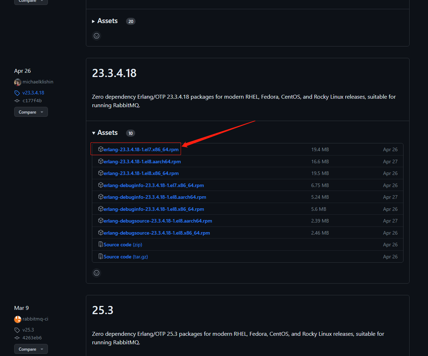Image resolution: width=428 pixels, height=356 pixels.
Task: Download Source code (tar.gz)
Action: pos(126,257)
